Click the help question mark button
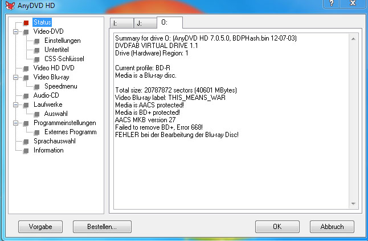This screenshot has width=368, height=241. [x=332, y=3]
